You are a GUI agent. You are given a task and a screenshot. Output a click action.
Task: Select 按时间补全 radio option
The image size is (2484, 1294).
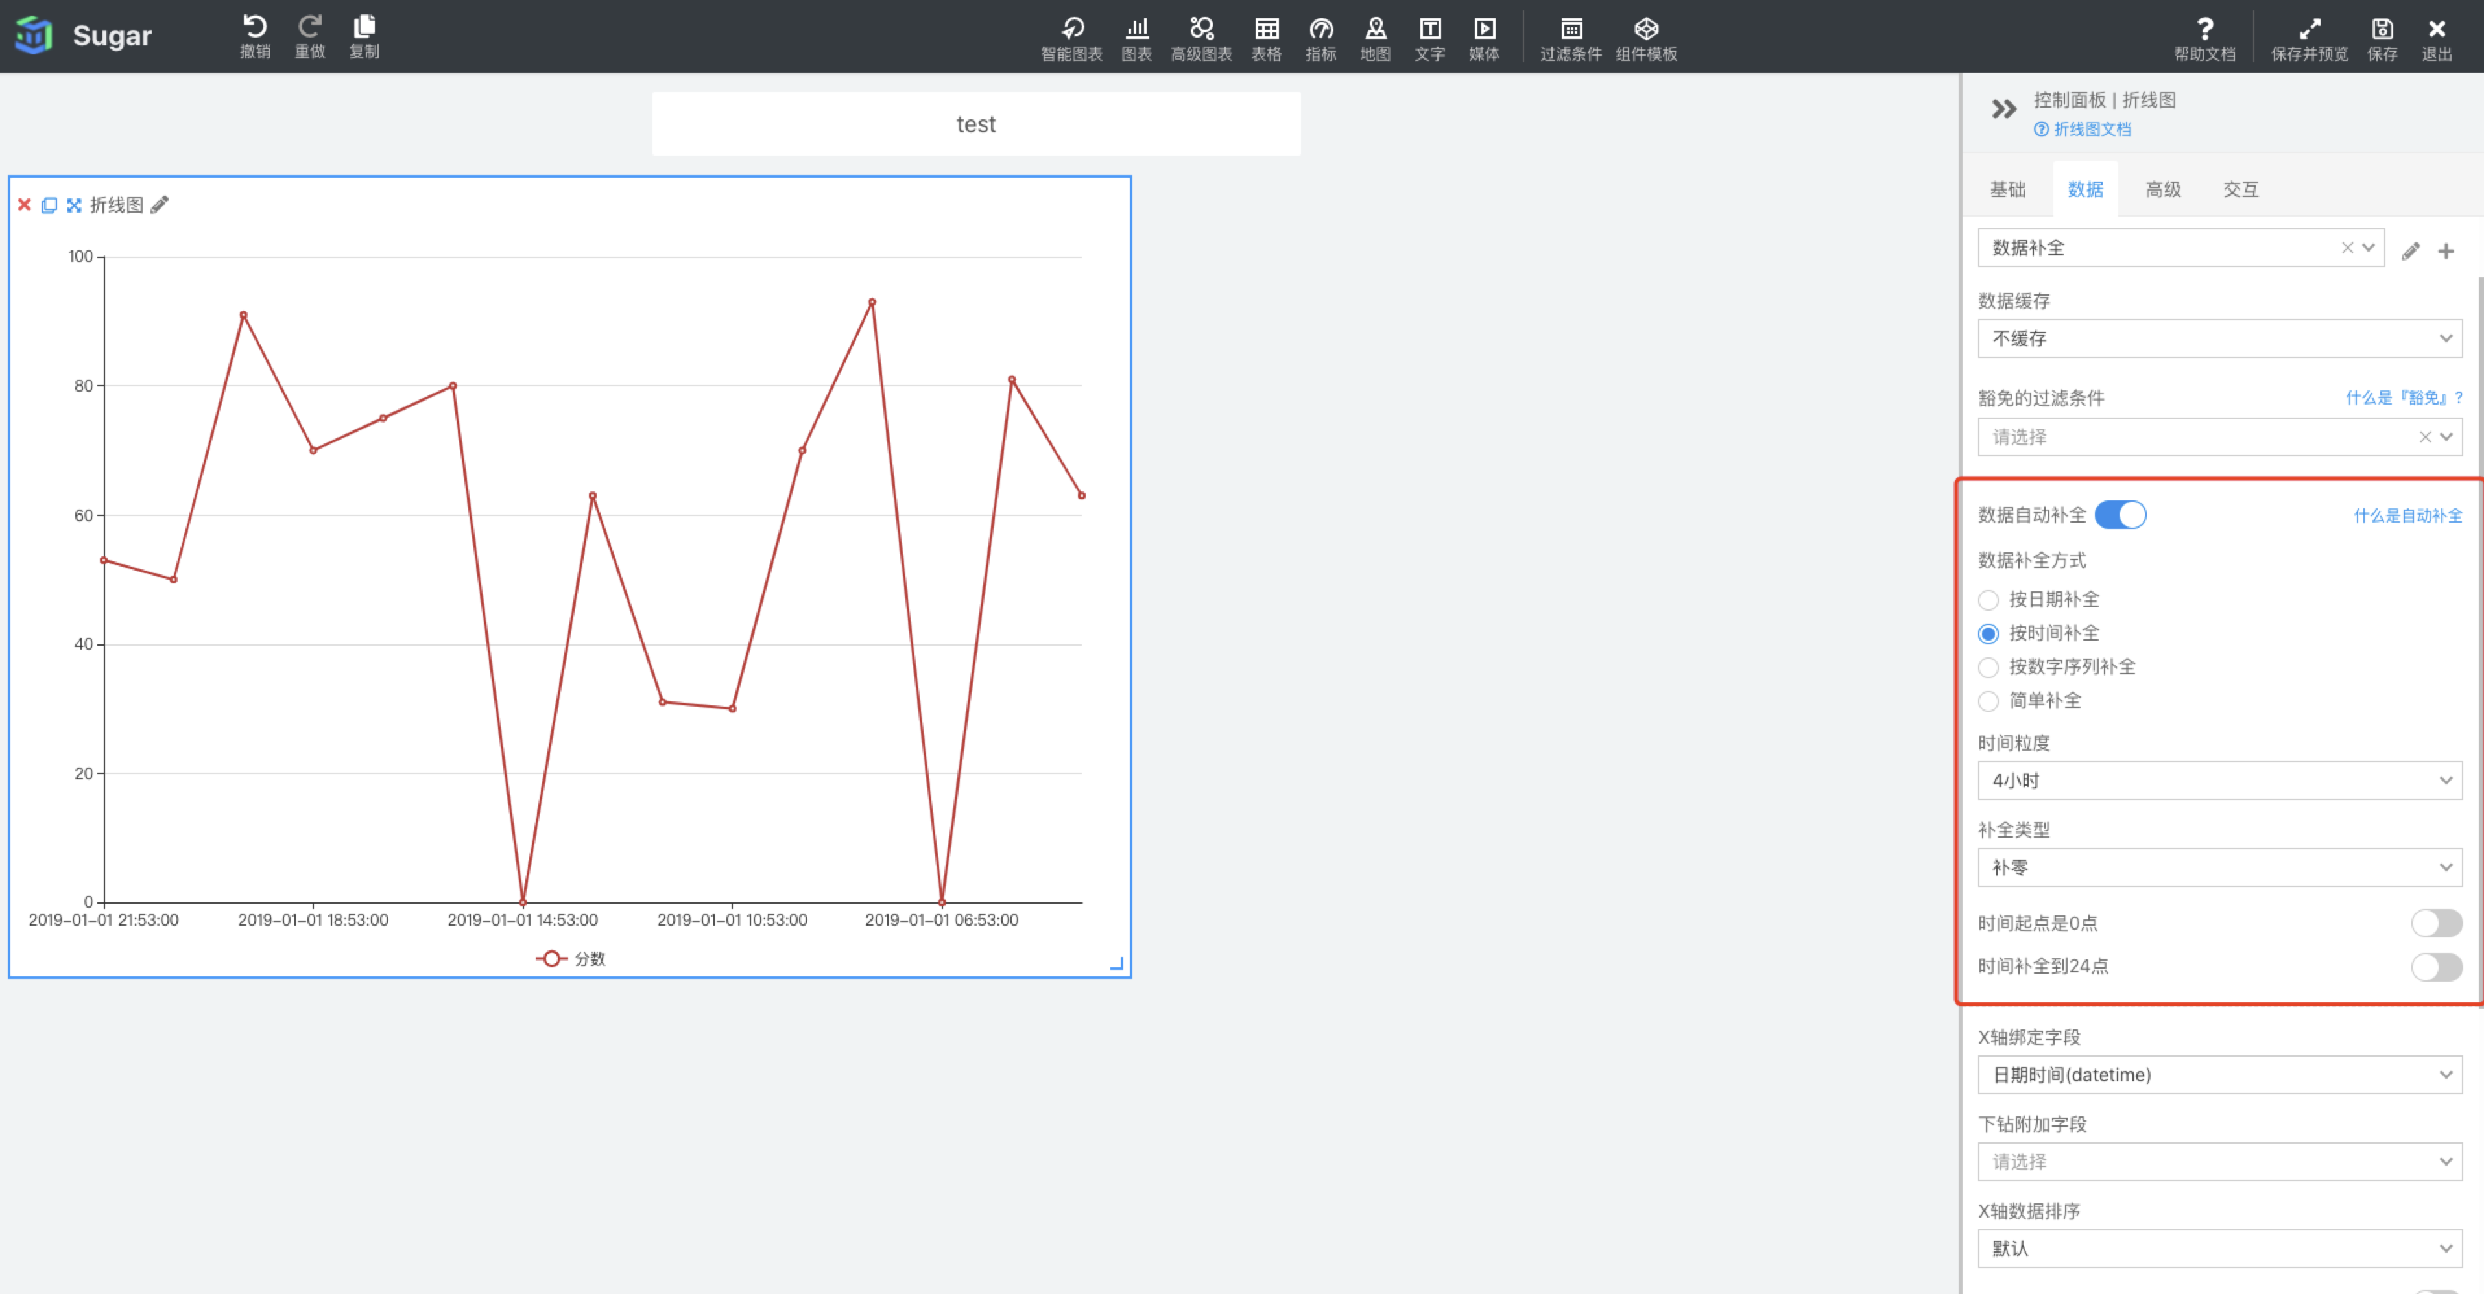coord(1987,633)
